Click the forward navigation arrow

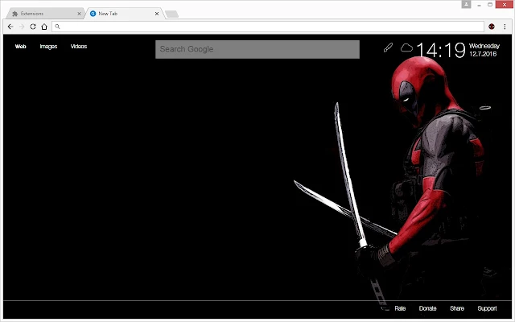coord(22,27)
